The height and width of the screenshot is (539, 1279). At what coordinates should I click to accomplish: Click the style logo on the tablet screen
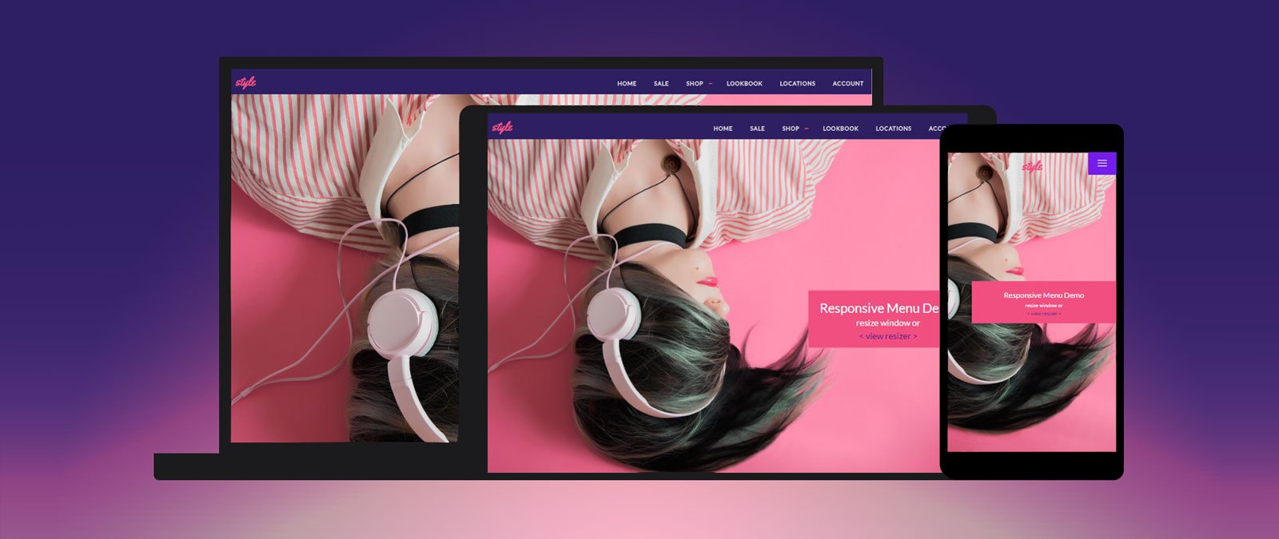pos(502,128)
